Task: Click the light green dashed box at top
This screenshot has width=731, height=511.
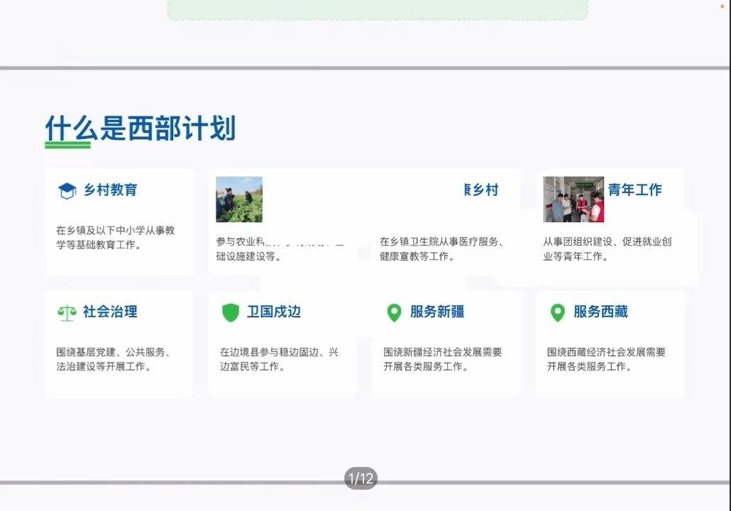Action: click(x=378, y=9)
